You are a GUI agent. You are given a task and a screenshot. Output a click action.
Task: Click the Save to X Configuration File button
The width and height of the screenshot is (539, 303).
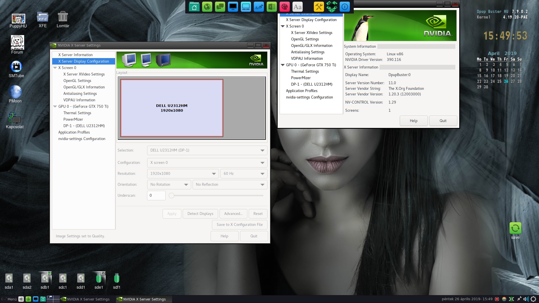point(239,224)
